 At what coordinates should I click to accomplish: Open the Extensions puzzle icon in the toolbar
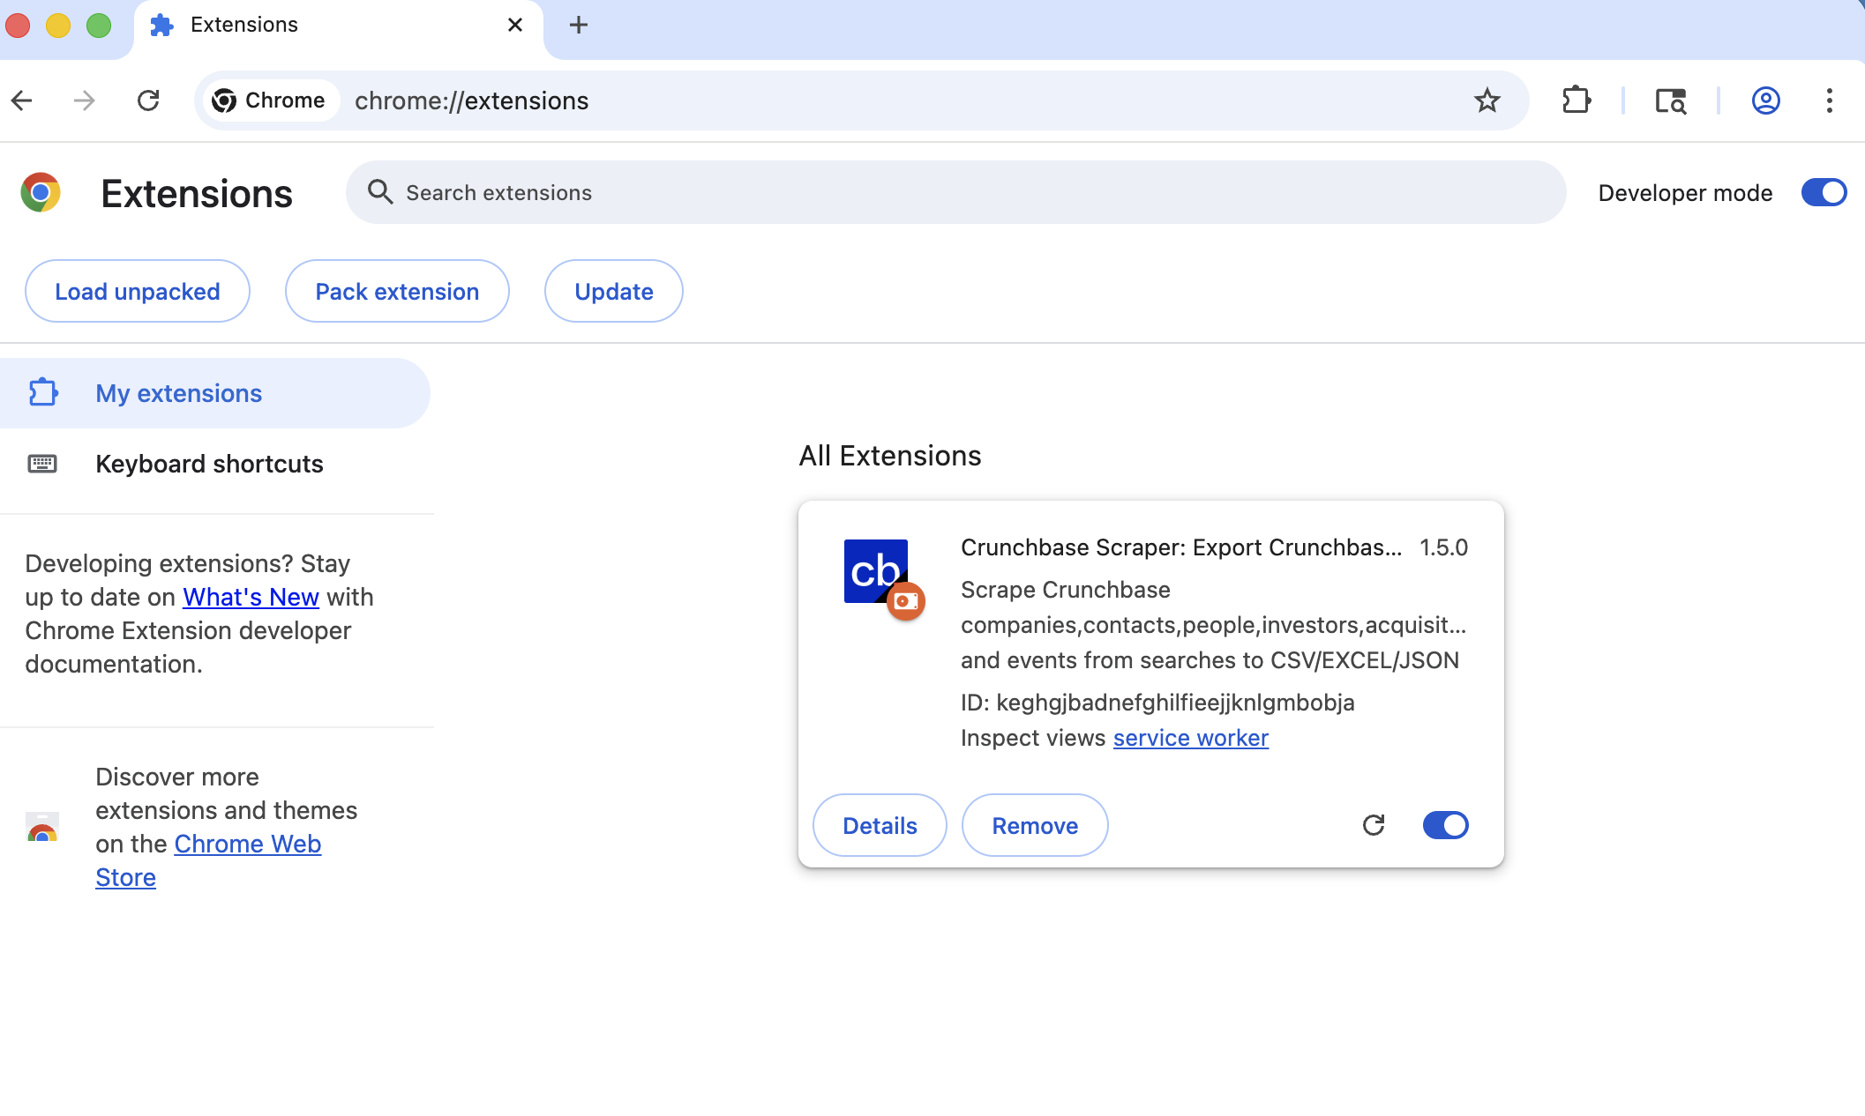(1577, 100)
